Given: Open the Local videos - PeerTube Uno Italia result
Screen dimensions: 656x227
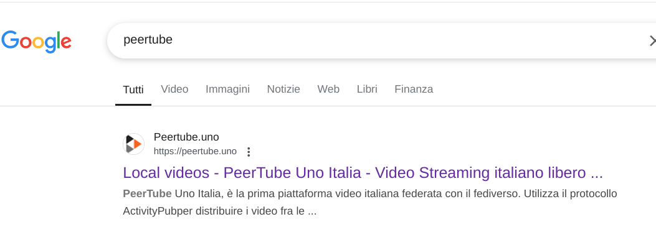Looking at the screenshot, I should coord(363,173).
